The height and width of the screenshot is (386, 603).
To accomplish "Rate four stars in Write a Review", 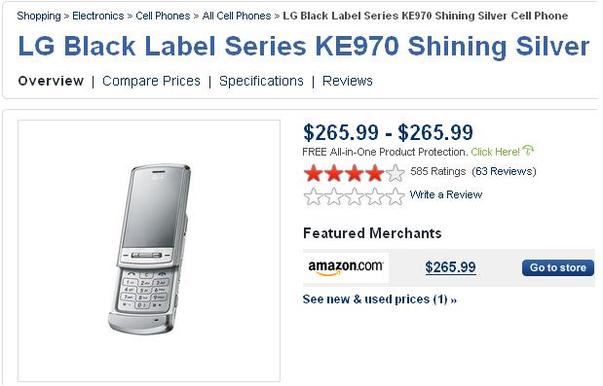I will click(x=375, y=196).
